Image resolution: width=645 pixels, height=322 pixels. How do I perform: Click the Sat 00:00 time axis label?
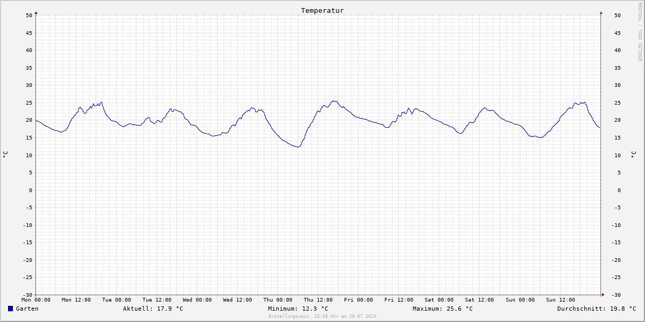click(x=439, y=300)
